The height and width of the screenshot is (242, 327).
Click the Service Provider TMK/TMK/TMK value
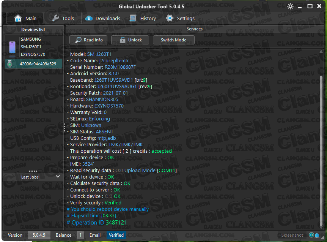126,144
